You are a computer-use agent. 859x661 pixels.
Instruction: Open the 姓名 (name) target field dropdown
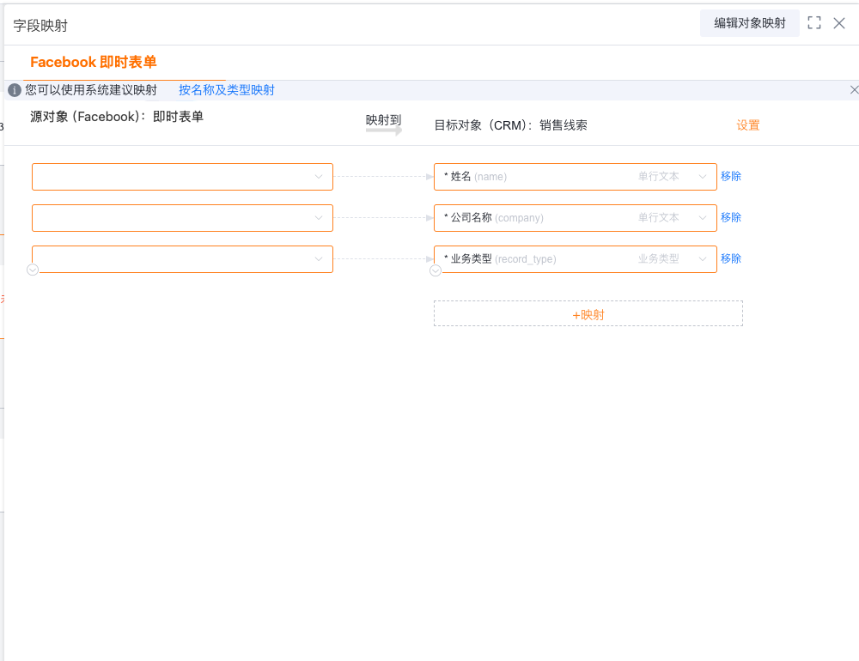(x=576, y=177)
